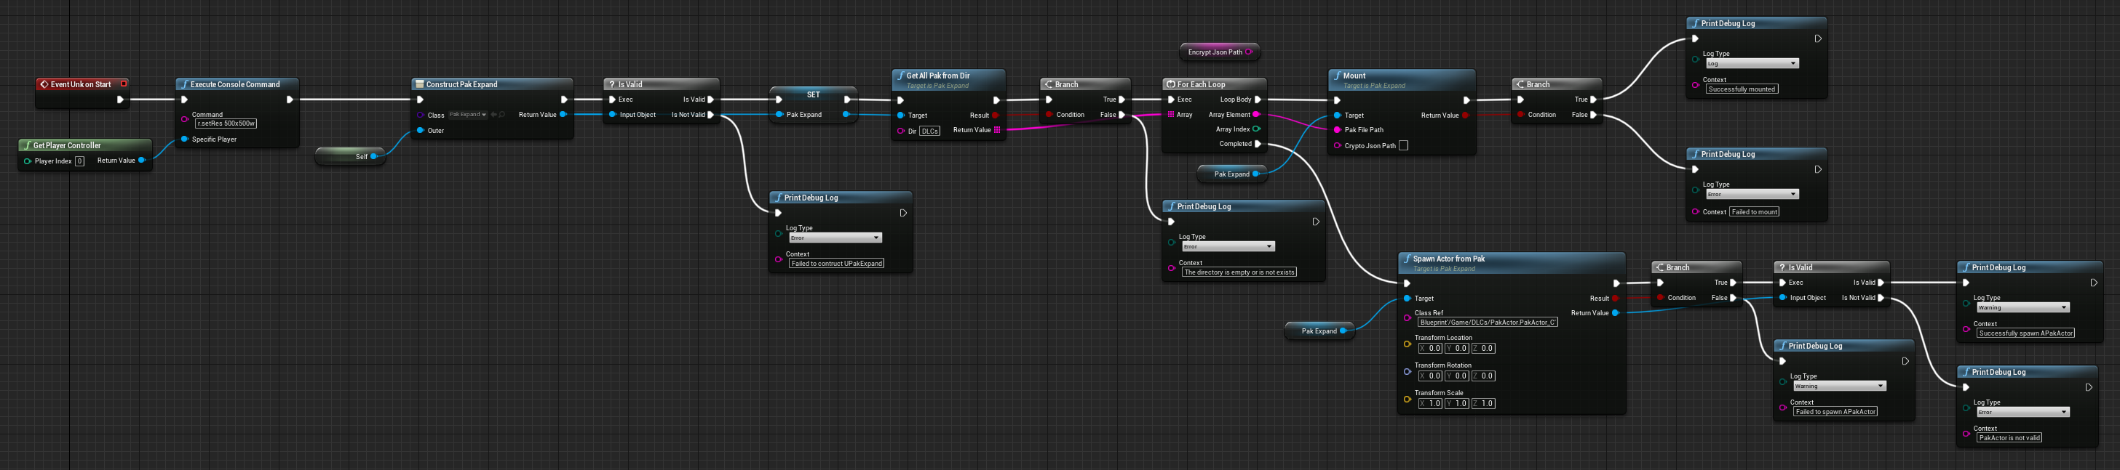Click the PakActor is not valid context field
This screenshot has width=2120, height=470.
2009,438
